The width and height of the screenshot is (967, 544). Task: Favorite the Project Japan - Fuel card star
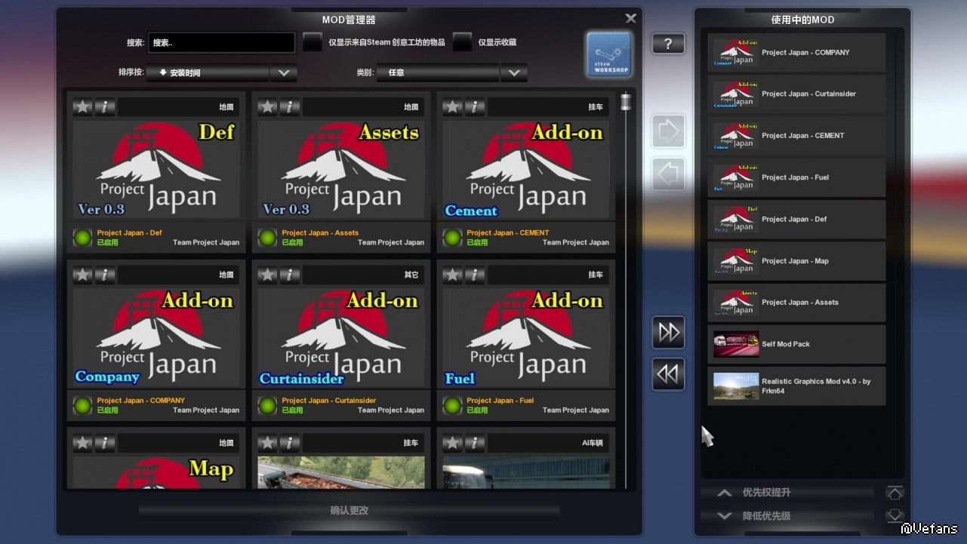[452, 275]
